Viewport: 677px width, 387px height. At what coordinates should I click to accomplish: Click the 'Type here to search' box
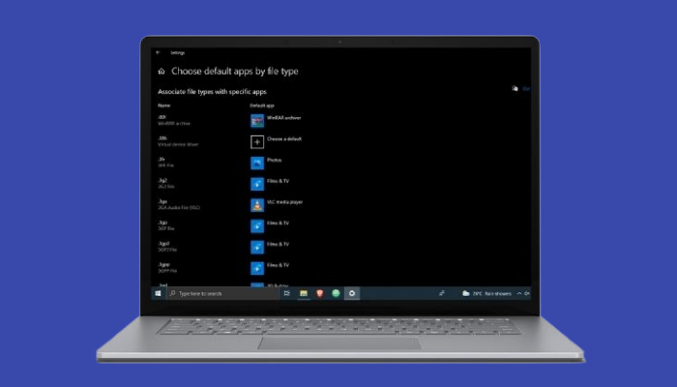[x=222, y=293]
